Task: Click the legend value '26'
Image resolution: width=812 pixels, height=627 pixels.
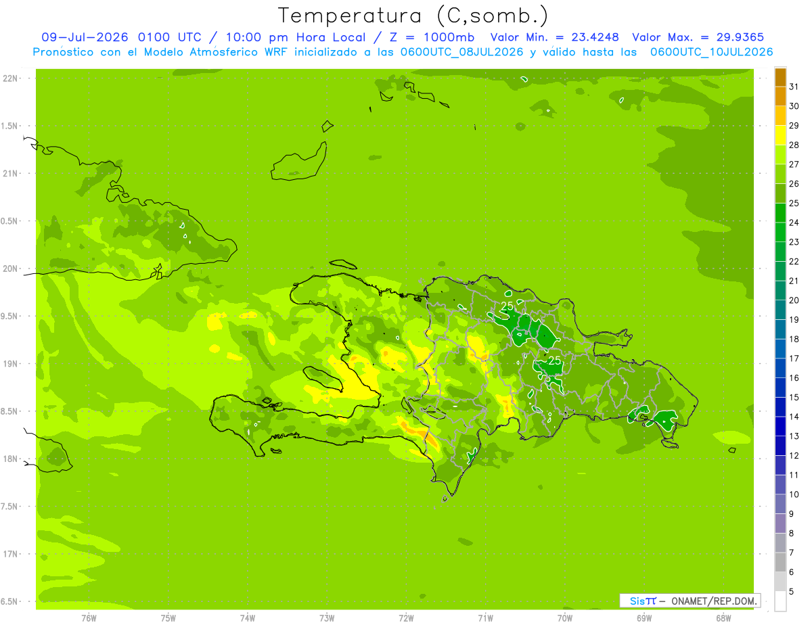Action: [794, 183]
